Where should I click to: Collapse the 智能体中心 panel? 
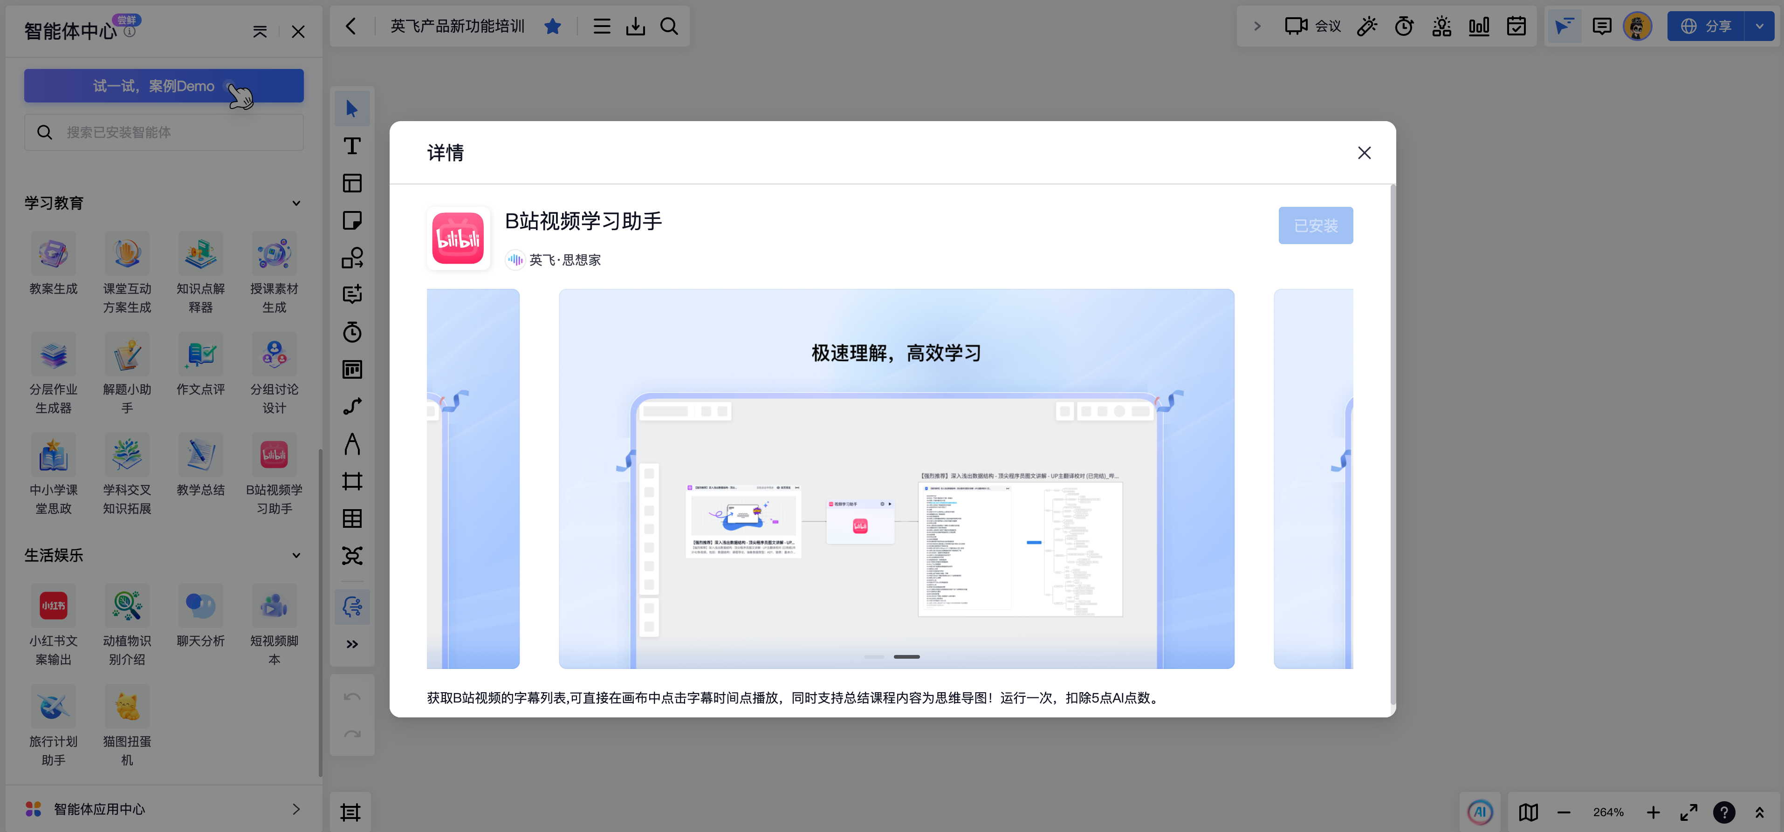point(260,32)
